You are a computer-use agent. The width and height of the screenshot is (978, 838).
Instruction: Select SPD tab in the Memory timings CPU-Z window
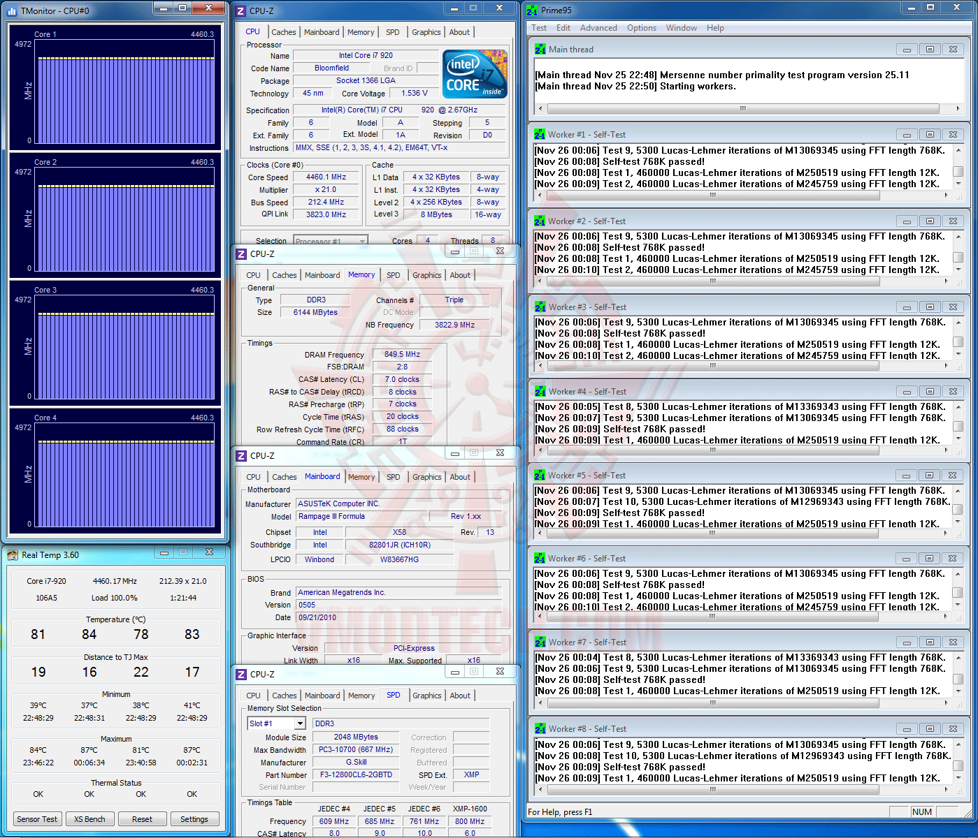[394, 275]
